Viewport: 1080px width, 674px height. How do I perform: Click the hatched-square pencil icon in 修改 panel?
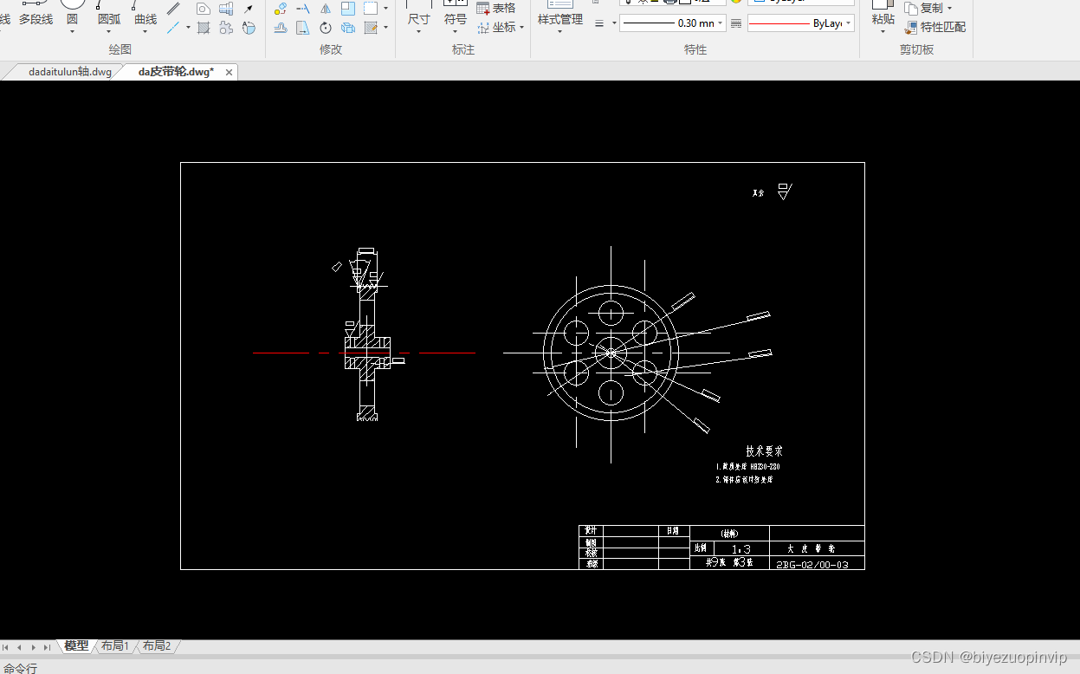(371, 28)
